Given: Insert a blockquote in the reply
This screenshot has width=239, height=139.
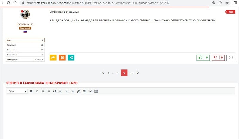Looking at the screenshot, I should coord(55,91).
